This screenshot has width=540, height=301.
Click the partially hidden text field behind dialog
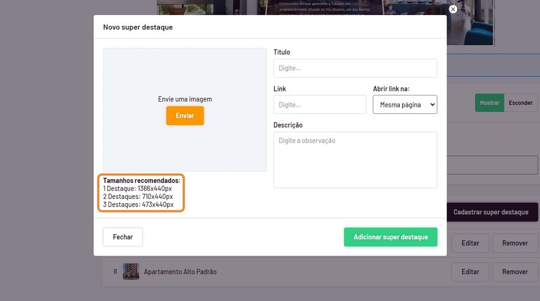[492, 165]
